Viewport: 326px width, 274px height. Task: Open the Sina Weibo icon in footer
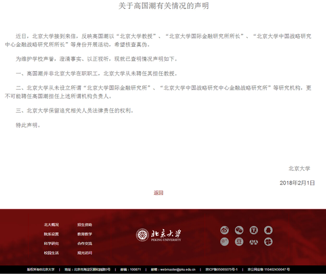[x=224, y=230]
